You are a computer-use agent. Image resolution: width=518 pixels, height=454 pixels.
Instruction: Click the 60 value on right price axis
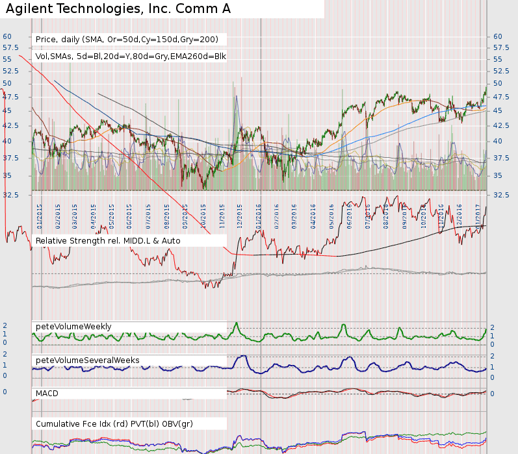pos(497,36)
